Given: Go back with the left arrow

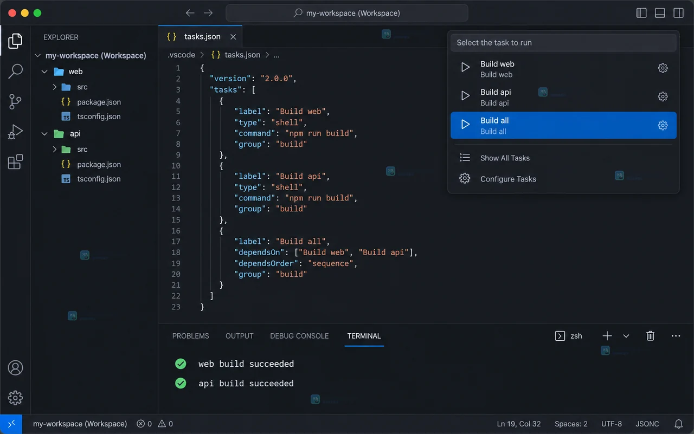Looking at the screenshot, I should click(x=190, y=13).
